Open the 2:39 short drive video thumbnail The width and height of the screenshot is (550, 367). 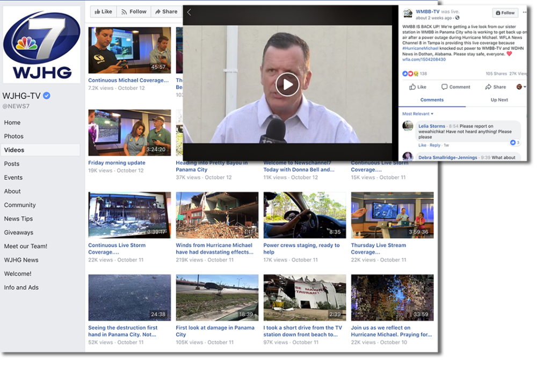(x=305, y=298)
